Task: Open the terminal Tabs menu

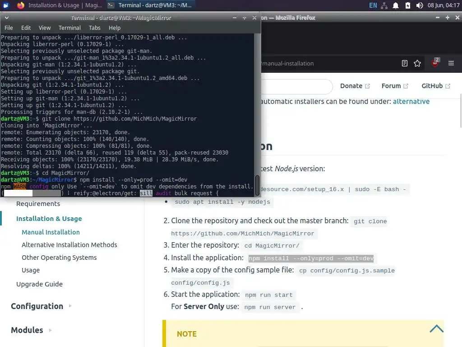Action: tap(95, 28)
